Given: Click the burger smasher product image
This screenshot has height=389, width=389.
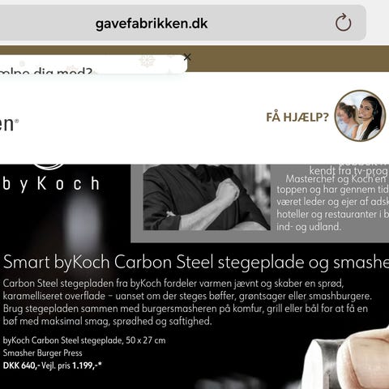Looking at the screenshot, I should pos(349,360).
